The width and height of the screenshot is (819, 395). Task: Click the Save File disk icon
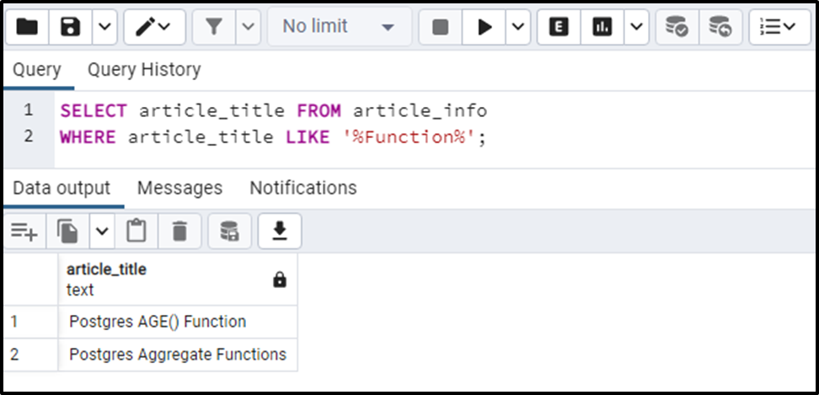(71, 27)
